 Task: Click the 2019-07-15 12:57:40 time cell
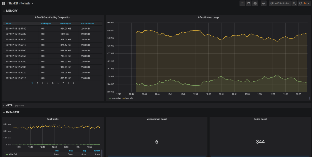pos(16,29)
